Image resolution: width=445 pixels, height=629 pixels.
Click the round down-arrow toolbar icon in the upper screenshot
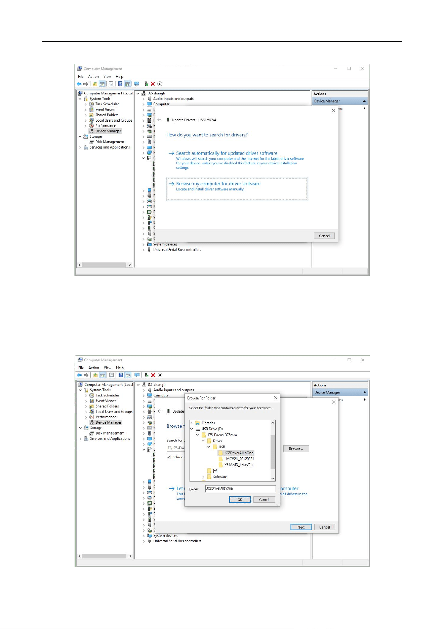click(160, 84)
